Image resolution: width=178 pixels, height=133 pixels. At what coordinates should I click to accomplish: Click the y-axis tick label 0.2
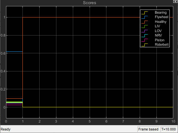pyautogui.click(x=3, y=89)
